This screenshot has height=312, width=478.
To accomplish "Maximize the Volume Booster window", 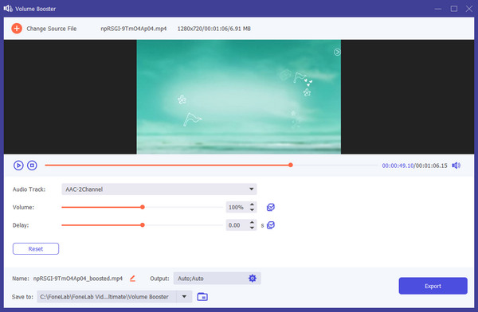I will [454, 9].
